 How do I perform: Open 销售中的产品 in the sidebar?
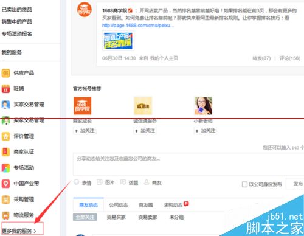click(17, 21)
